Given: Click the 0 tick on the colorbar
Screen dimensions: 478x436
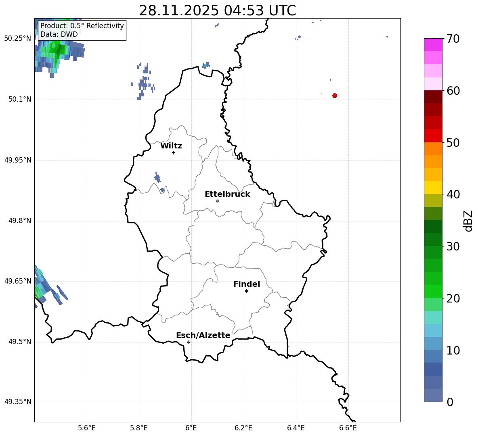Looking at the screenshot, I should point(450,402).
